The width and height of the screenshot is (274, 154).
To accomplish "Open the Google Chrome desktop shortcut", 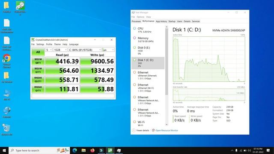I will click(7, 61).
